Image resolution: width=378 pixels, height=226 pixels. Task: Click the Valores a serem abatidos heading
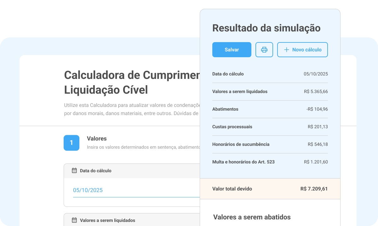(x=252, y=217)
